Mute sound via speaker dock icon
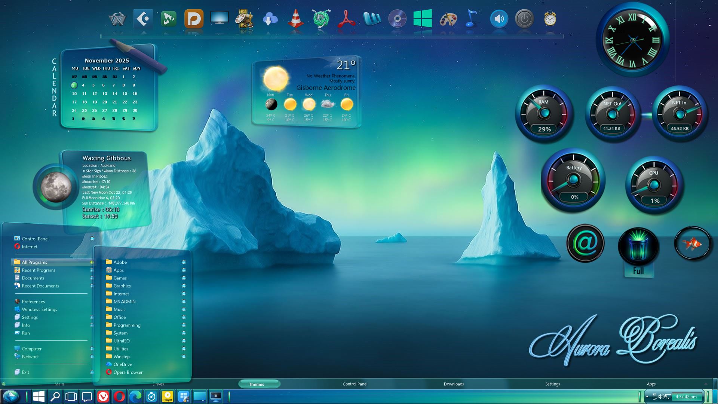Viewport: 718px width, 404px height. 499,19
